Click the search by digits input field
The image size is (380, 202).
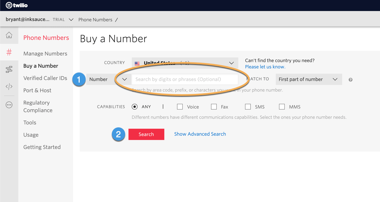(x=185, y=79)
